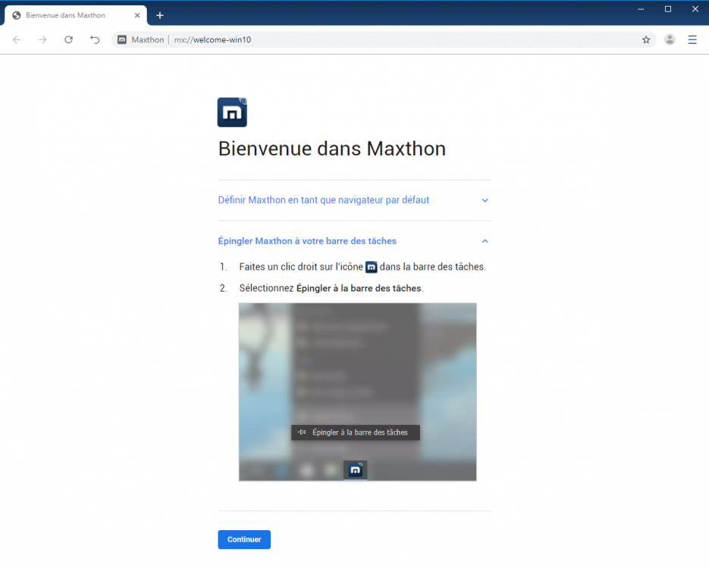Image resolution: width=709 pixels, height=568 pixels.
Task: Click the blurred taskbar preview image
Action: pyautogui.click(x=357, y=392)
